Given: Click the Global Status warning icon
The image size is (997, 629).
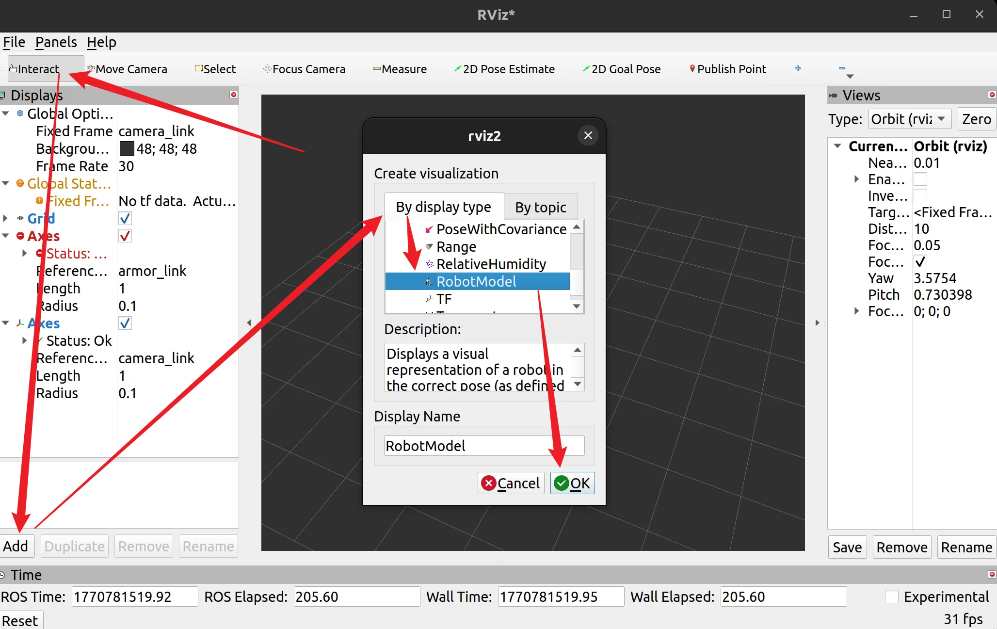Looking at the screenshot, I should [20, 183].
